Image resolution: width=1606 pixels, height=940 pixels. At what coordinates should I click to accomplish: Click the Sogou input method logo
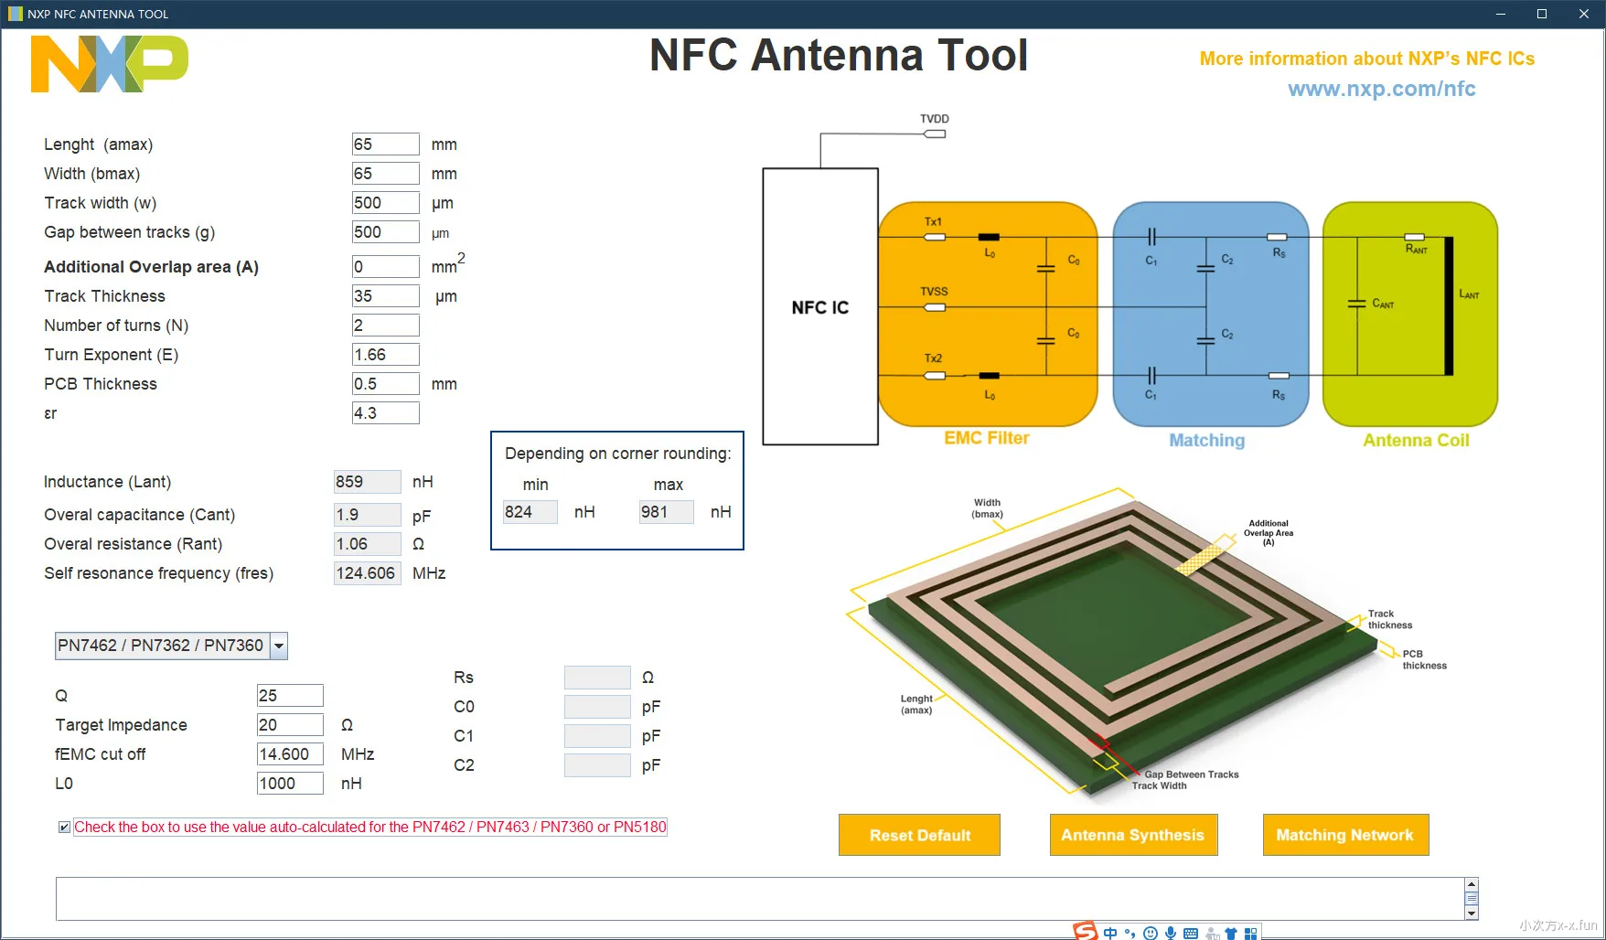click(1085, 932)
